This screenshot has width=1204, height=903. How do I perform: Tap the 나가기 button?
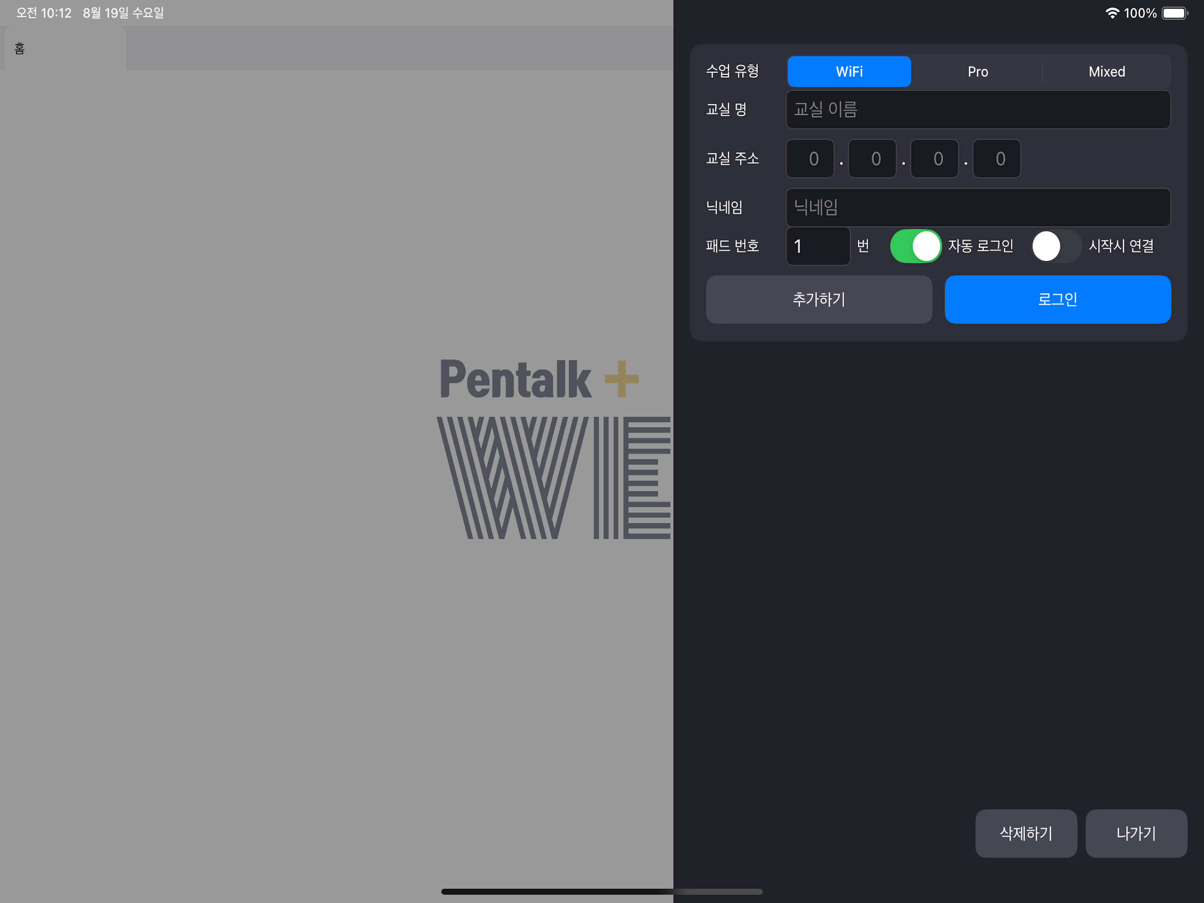[x=1136, y=833]
